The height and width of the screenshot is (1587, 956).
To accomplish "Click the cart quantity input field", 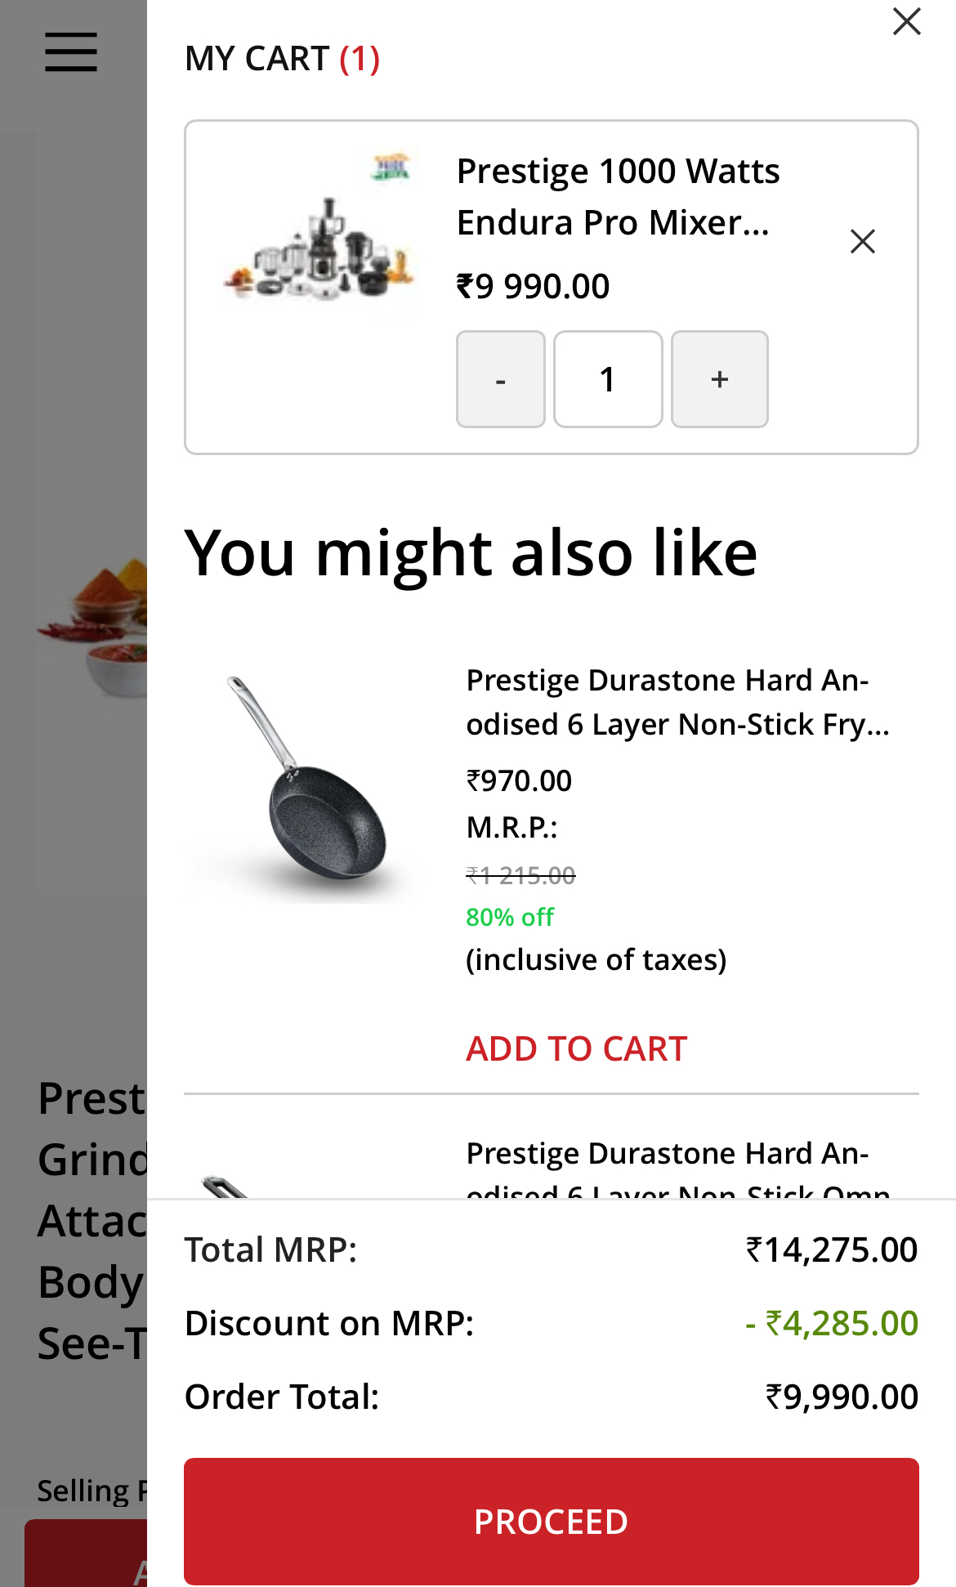I will [x=608, y=379].
